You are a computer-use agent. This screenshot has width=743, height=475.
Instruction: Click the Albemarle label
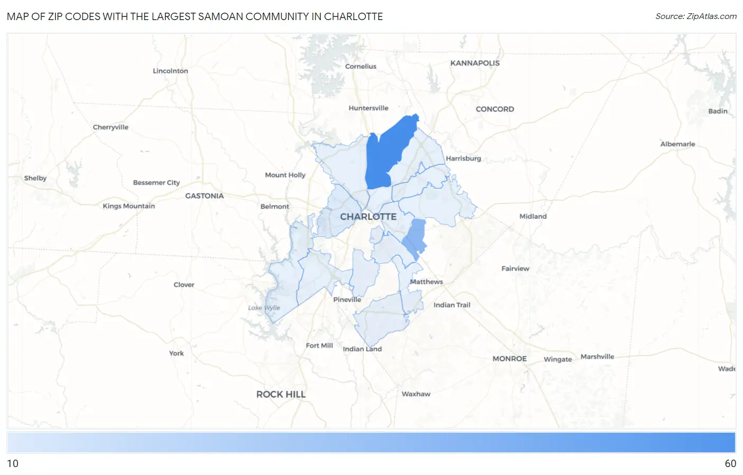pyautogui.click(x=677, y=144)
